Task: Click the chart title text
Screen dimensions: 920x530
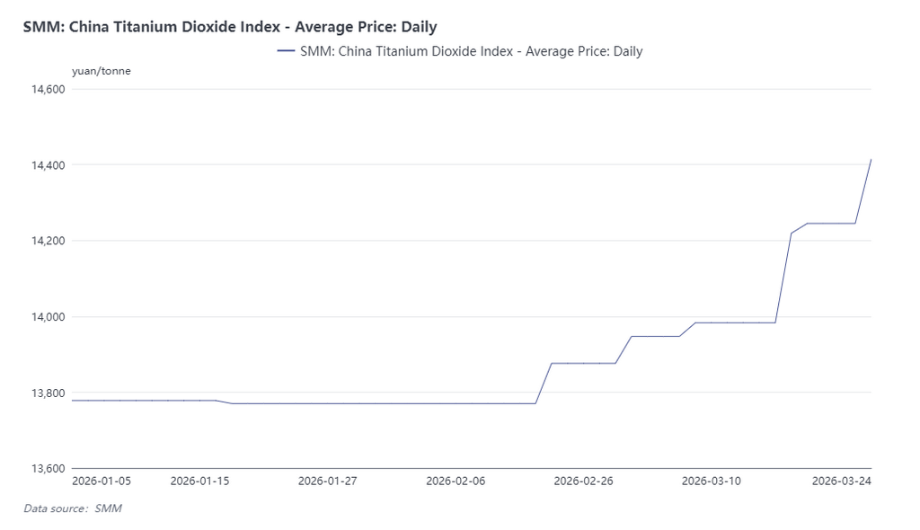Action: (x=230, y=27)
